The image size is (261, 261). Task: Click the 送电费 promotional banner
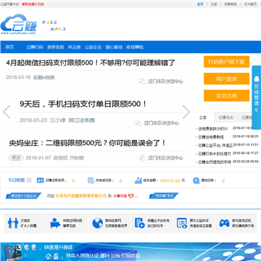click(130, 252)
